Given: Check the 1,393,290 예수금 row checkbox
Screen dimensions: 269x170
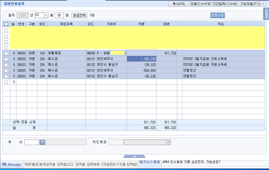Looking at the screenshot, I should [6, 59].
